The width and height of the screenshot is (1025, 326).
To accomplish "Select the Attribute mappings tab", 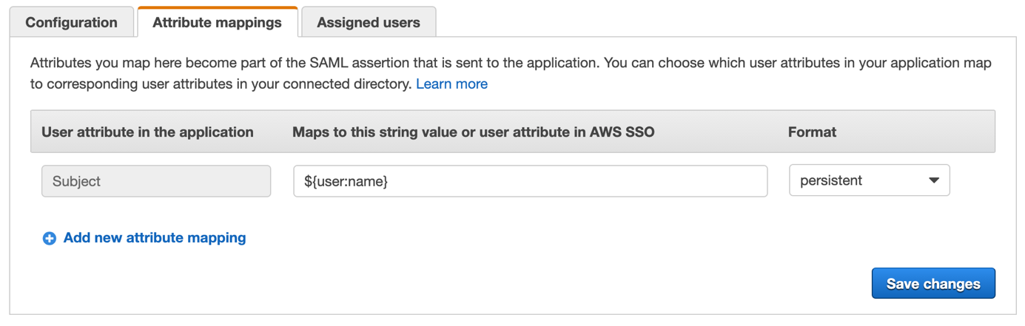I will coord(217,22).
